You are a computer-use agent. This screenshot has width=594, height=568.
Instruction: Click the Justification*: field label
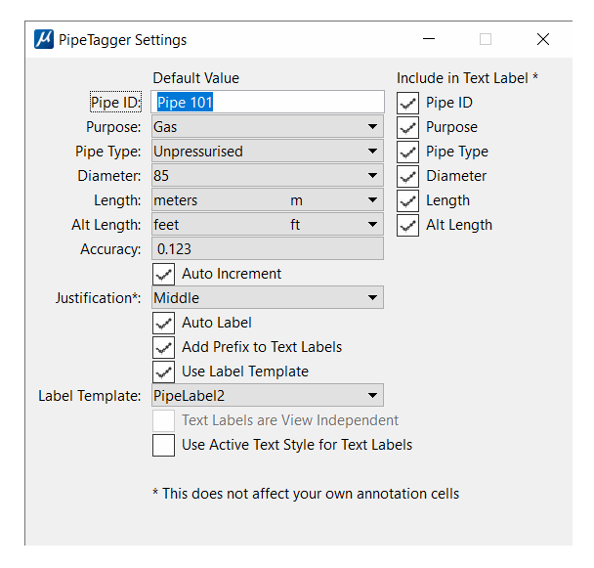[x=98, y=298]
